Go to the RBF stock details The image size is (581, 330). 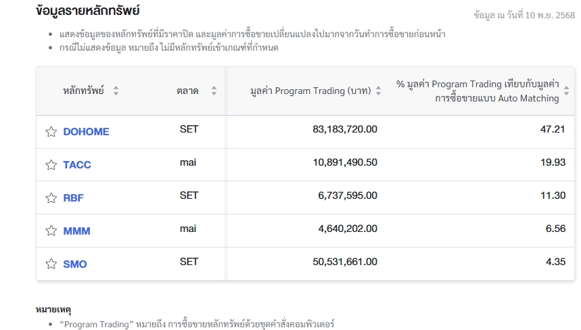73,198
